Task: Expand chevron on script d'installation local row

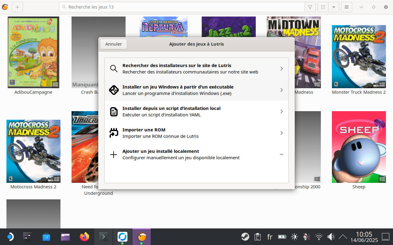Action: (282, 111)
